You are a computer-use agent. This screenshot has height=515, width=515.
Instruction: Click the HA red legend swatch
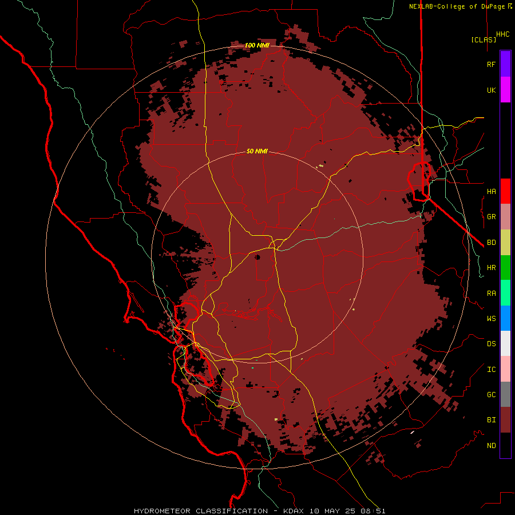[505, 191]
